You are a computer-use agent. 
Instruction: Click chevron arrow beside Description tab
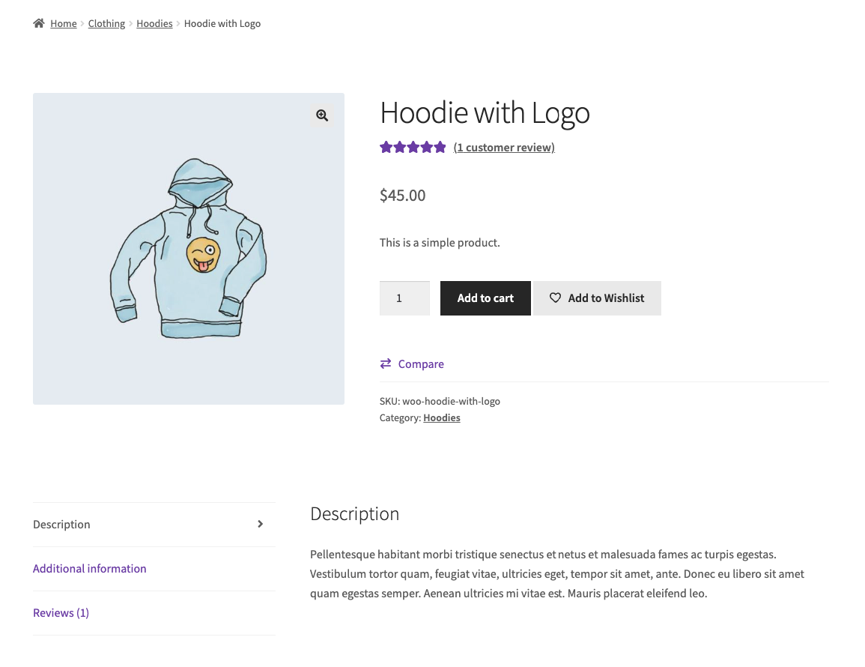click(261, 524)
